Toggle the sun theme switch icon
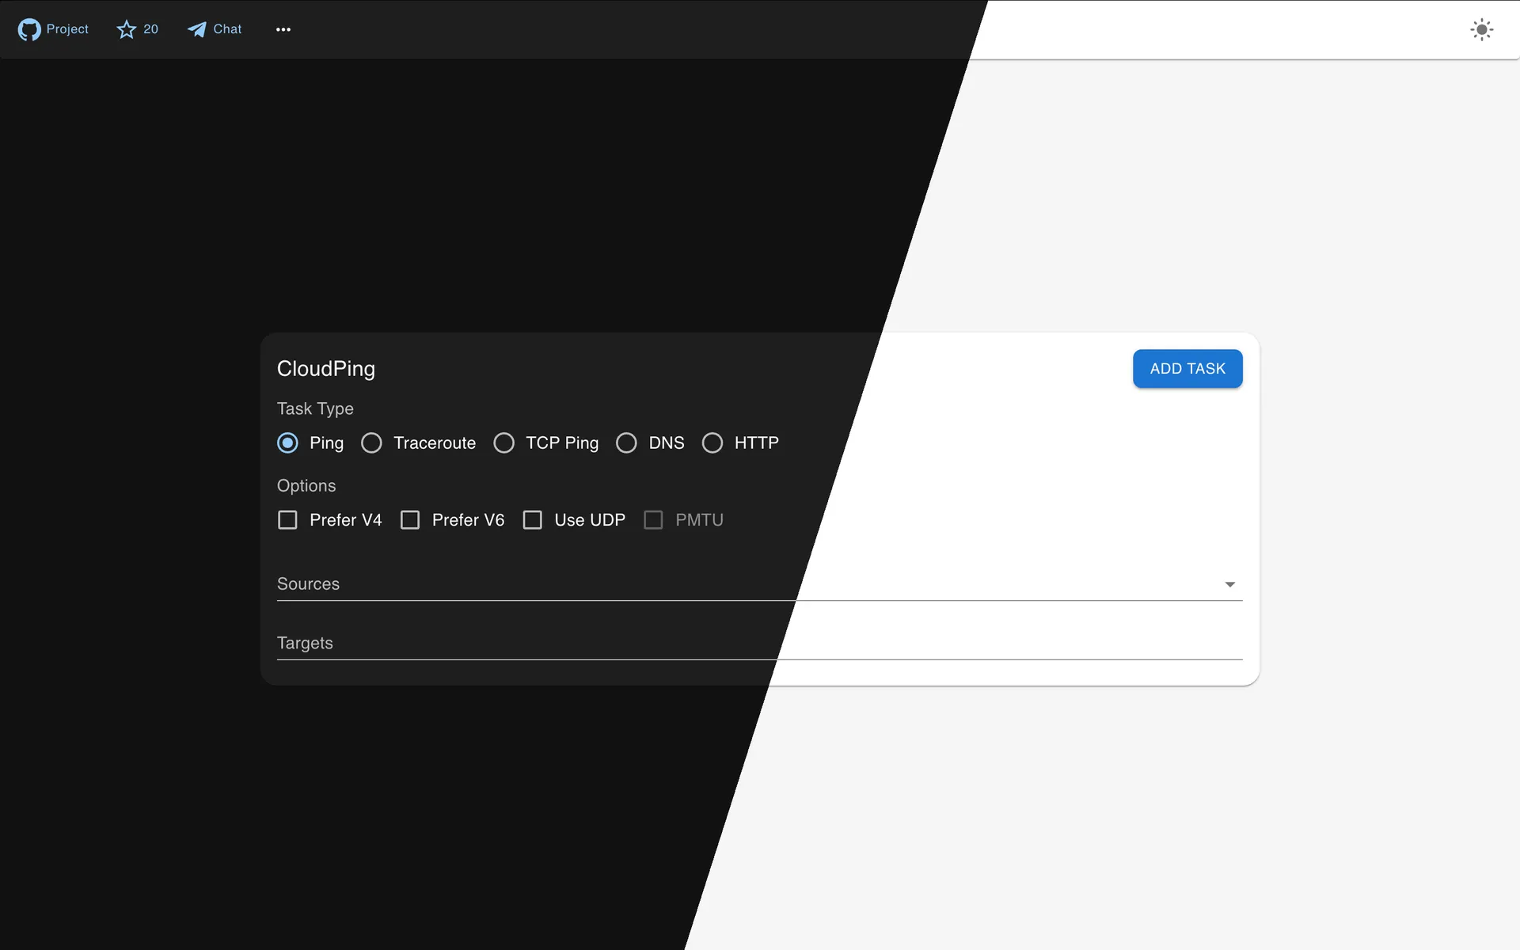The height and width of the screenshot is (950, 1520). point(1481,30)
